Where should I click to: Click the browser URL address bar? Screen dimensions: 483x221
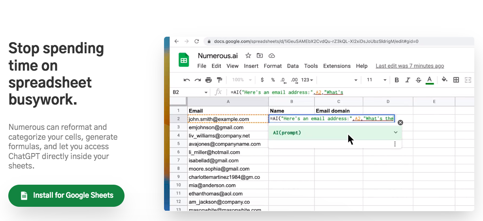click(339, 41)
